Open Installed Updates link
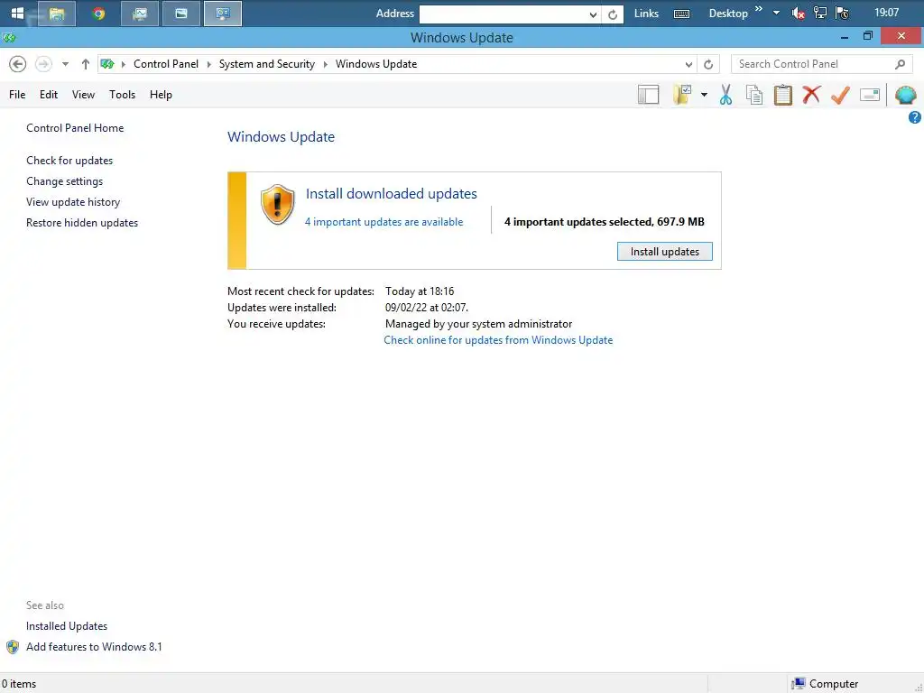This screenshot has height=693, width=924. tap(67, 626)
